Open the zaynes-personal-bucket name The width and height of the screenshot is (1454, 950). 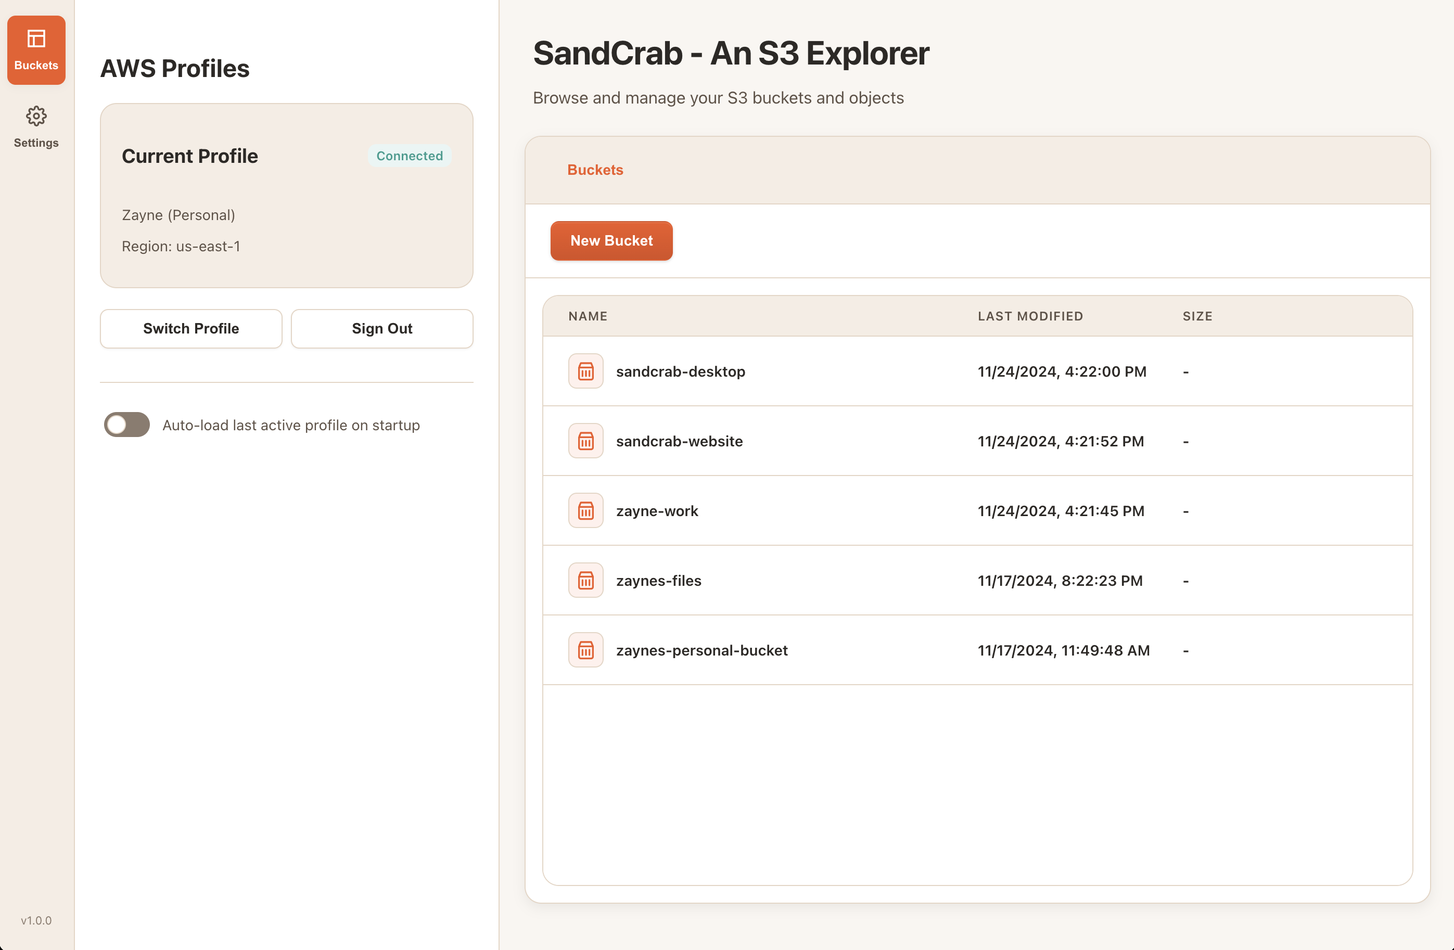pos(702,650)
